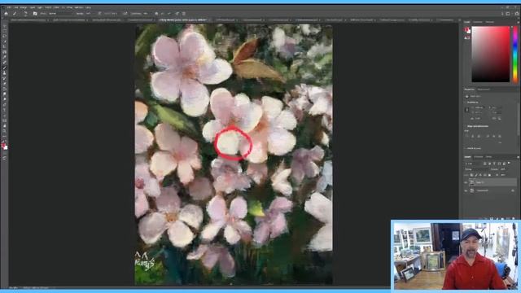Screen dimensions: 521x293
Task: Select the Horizontal Type tool
Action: (4, 110)
